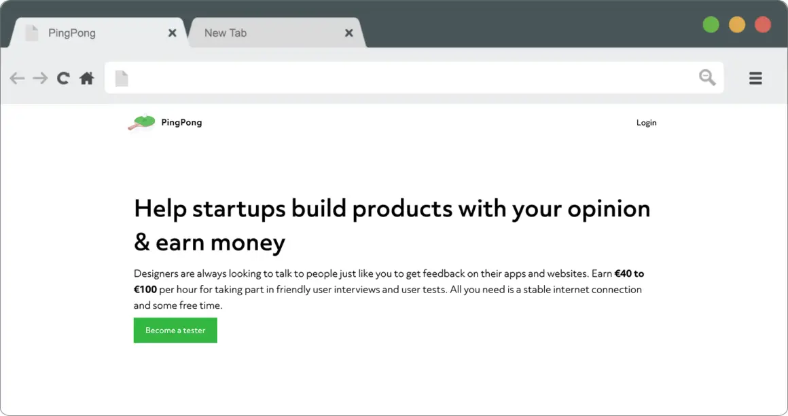This screenshot has width=788, height=416.
Task: Click the PingPong paddle logo
Action: point(142,122)
